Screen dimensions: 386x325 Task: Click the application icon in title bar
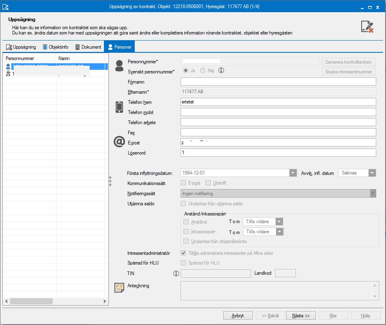click(x=5, y=7)
